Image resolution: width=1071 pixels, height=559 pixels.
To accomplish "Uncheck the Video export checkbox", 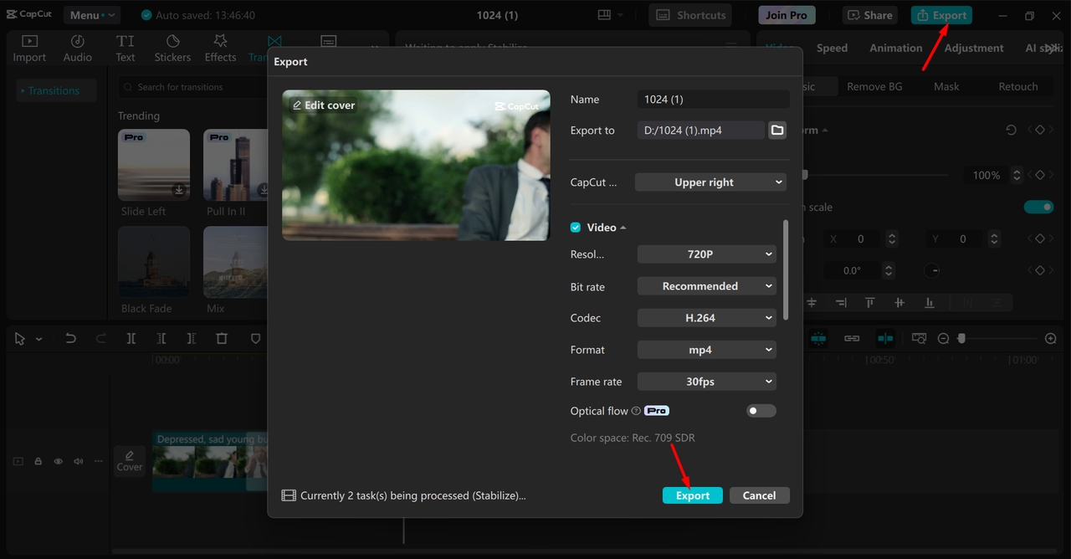I will pyautogui.click(x=576, y=228).
